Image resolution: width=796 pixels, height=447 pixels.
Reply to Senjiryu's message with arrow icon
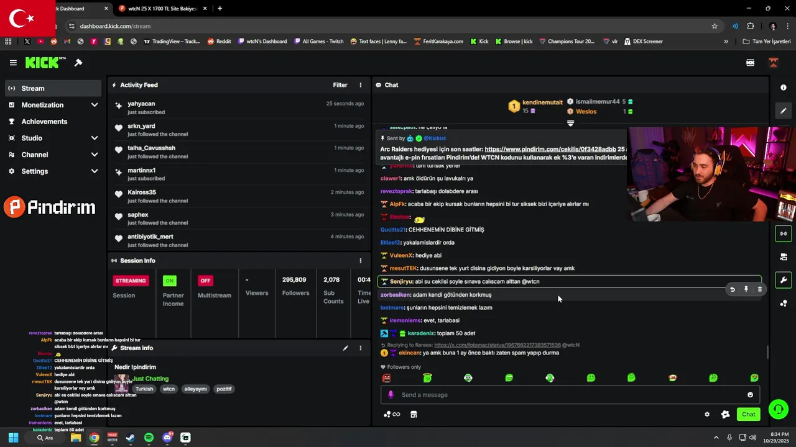click(x=733, y=289)
